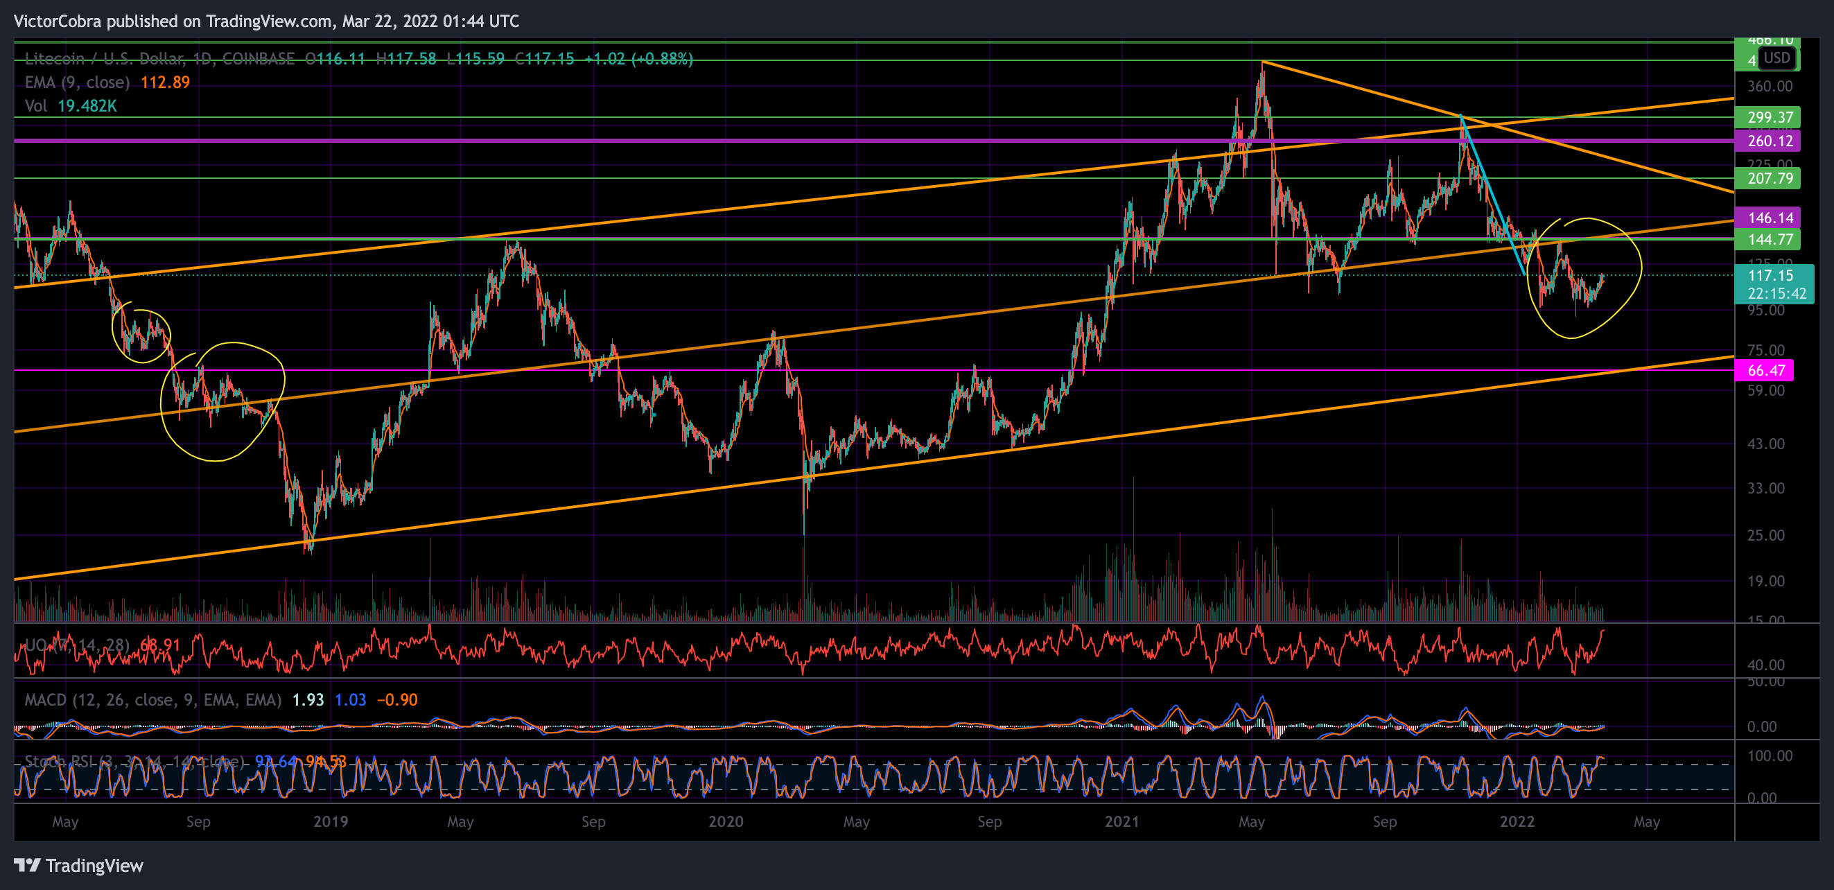Click the 2021 time axis label
1834x890 pixels.
point(1122,821)
